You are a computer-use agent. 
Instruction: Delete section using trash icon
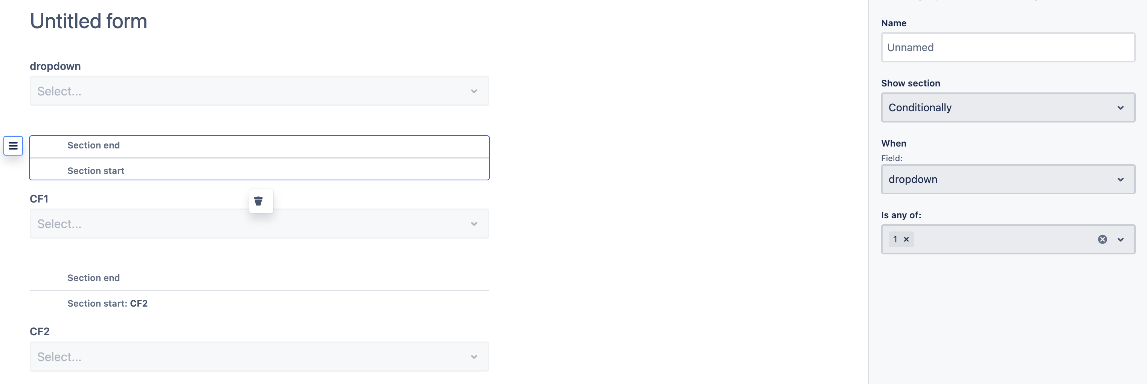coord(259,201)
